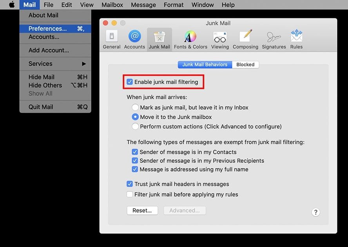Open the Window menu
This screenshot has height=247, width=348.
tap(203, 5)
